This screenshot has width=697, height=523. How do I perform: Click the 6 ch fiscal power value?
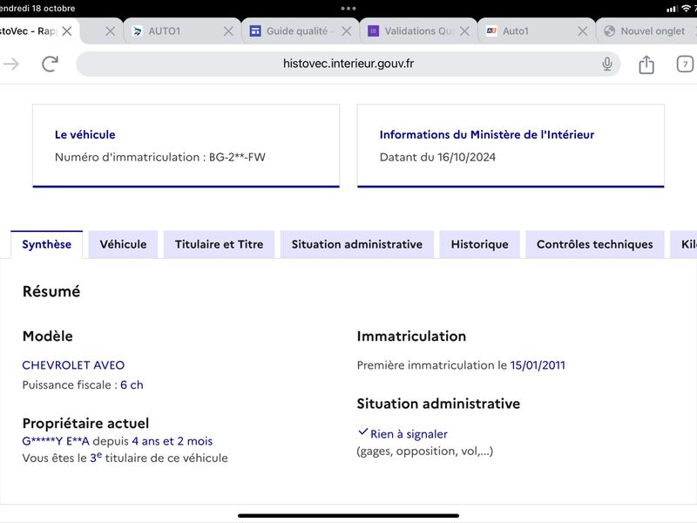pos(132,384)
